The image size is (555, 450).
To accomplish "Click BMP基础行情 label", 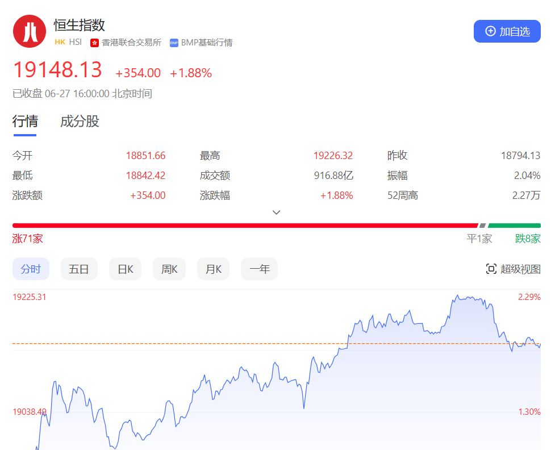I will [x=207, y=43].
